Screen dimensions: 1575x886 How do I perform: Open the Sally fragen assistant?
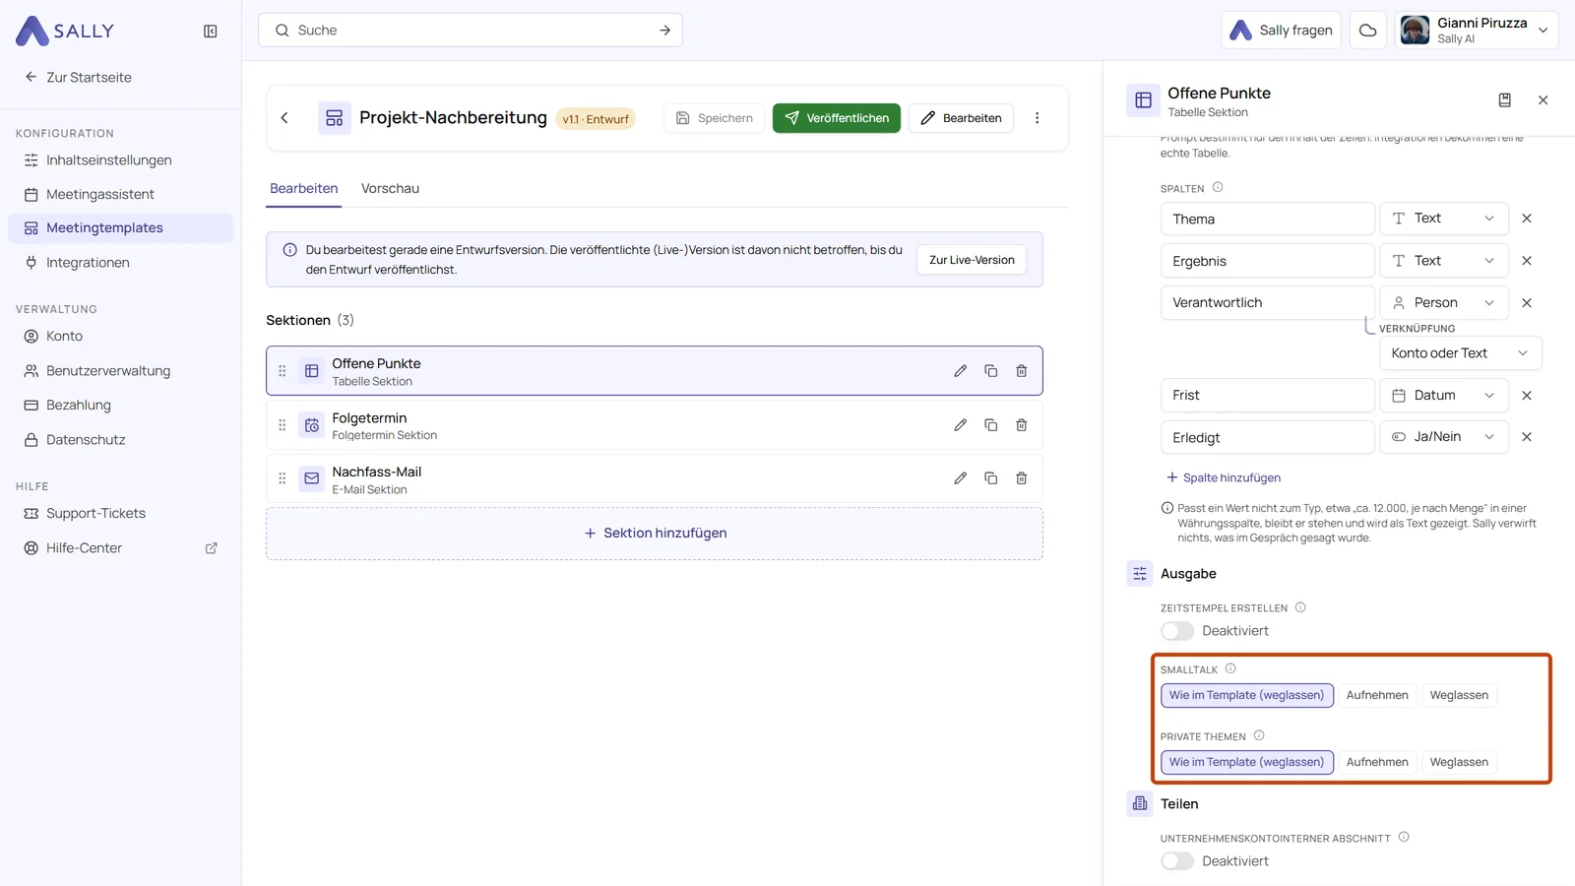1281,31
